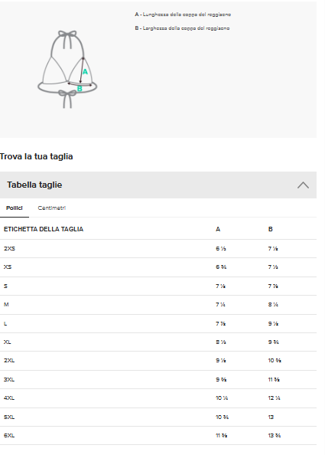Select the M size row label
Viewport: 325px width, 455px height.
(6, 305)
